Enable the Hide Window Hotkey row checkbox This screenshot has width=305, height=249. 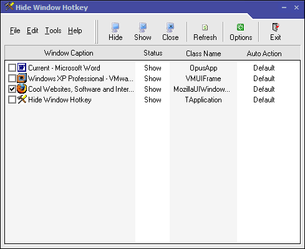point(12,100)
